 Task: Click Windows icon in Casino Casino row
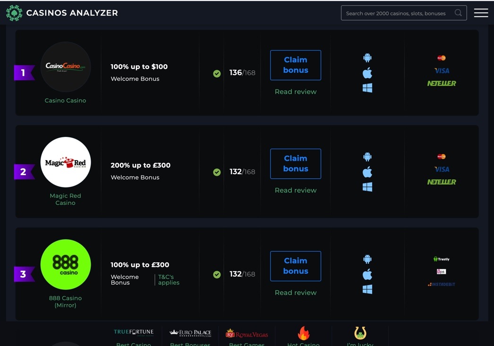coord(367,88)
